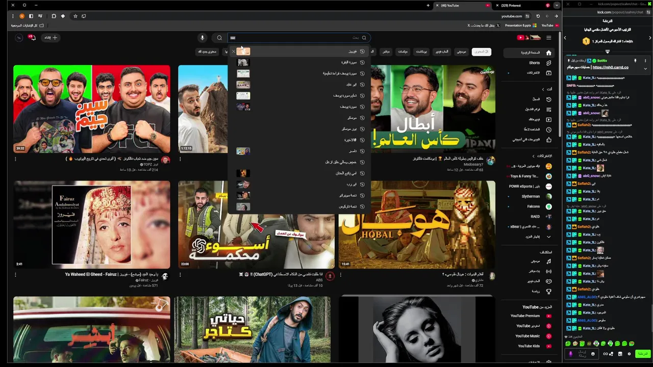The width and height of the screenshot is (653, 367).
Task: Open YouTube Kids in the sidebar
Action: coord(530,346)
